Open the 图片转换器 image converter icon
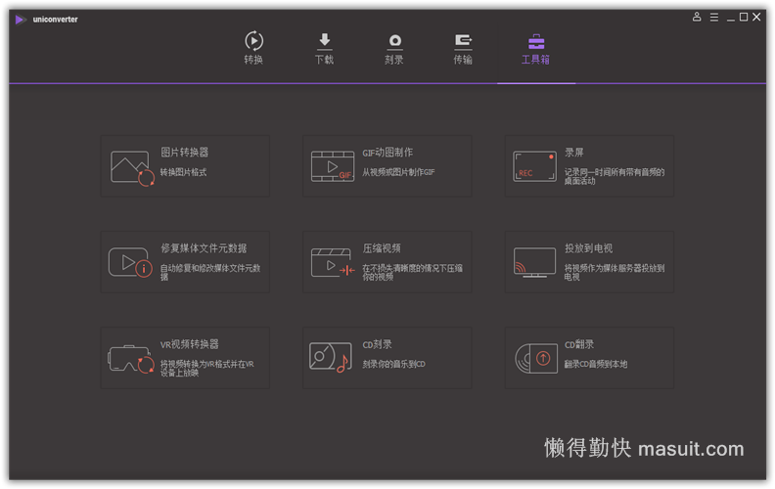 132,167
